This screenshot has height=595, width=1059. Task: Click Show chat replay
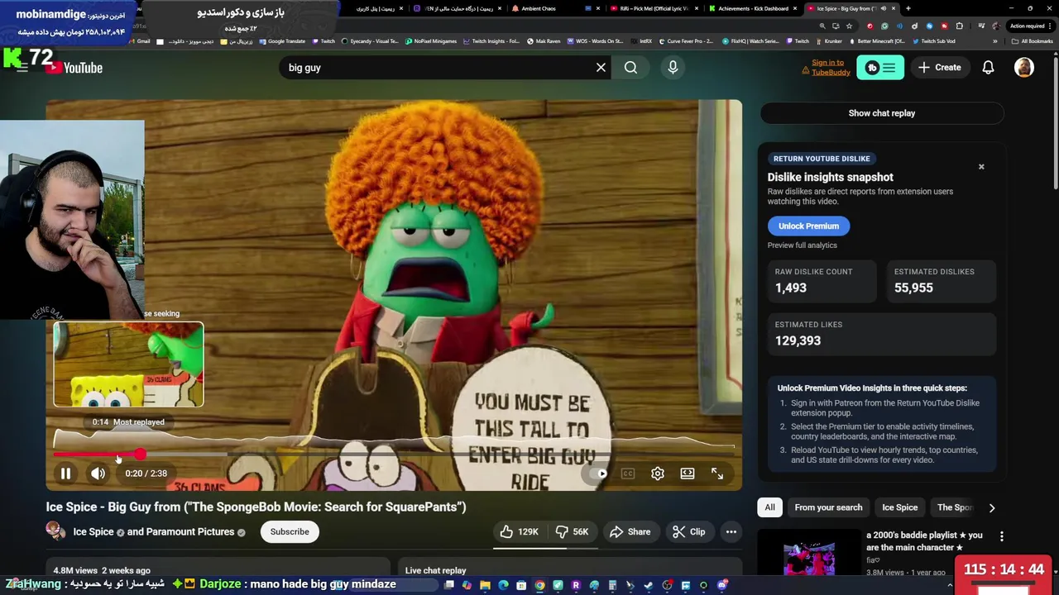[882, 113]
